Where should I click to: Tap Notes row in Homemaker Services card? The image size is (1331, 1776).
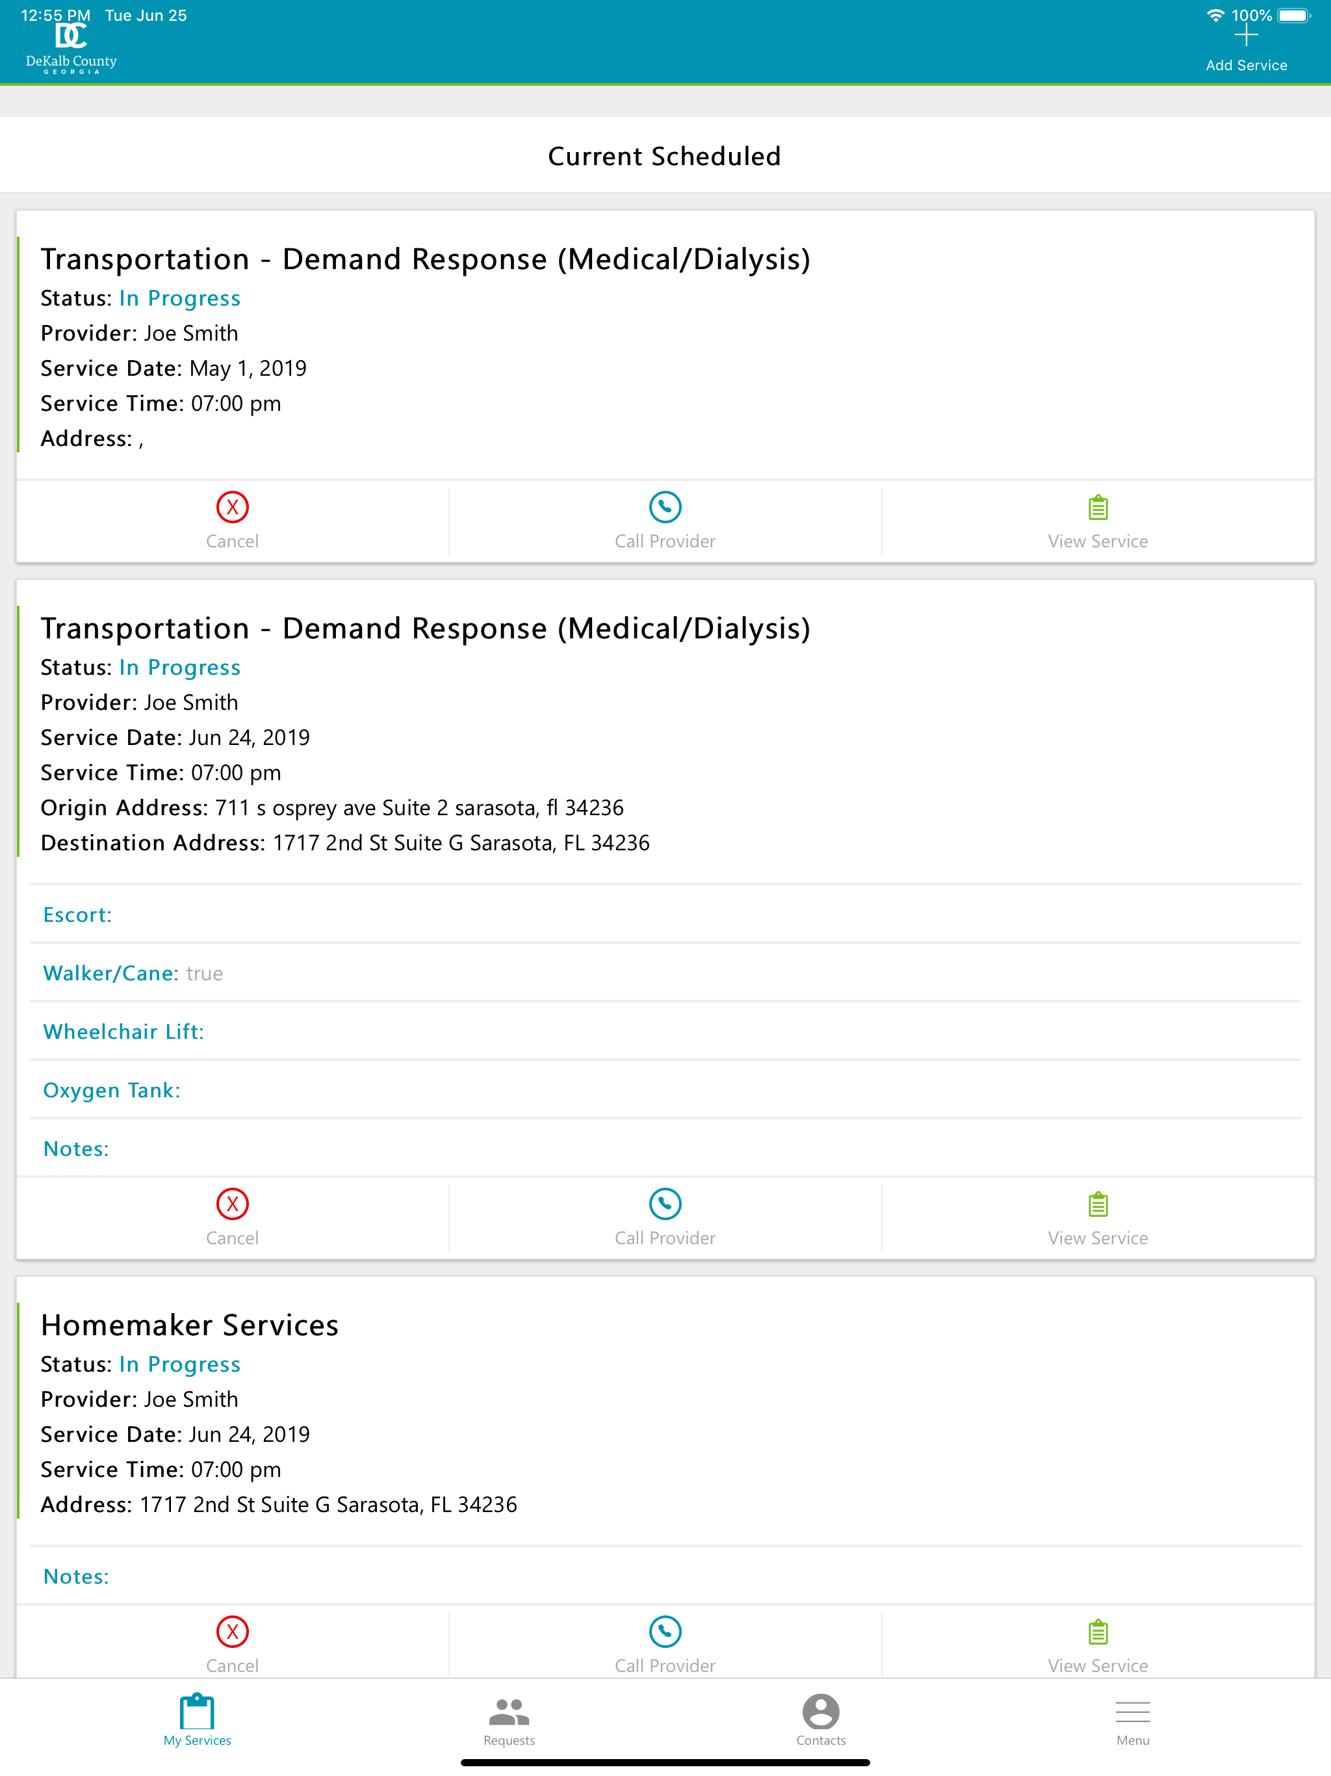coord(665,1576)
